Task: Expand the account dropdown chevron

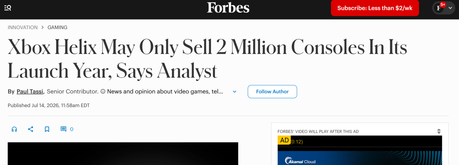Action: (x=450, y=8)
